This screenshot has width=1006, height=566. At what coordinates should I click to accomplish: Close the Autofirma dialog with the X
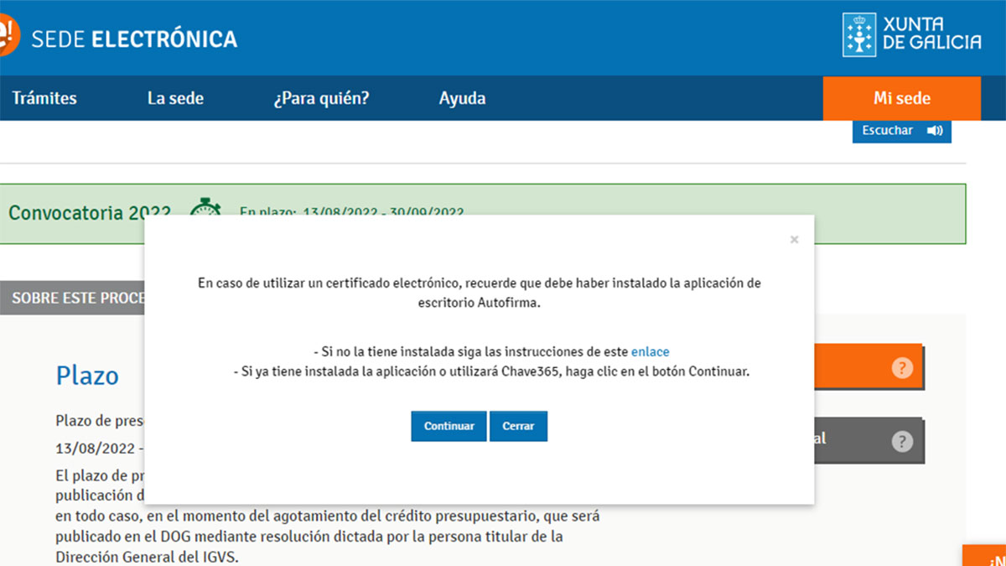click(794, 240)
